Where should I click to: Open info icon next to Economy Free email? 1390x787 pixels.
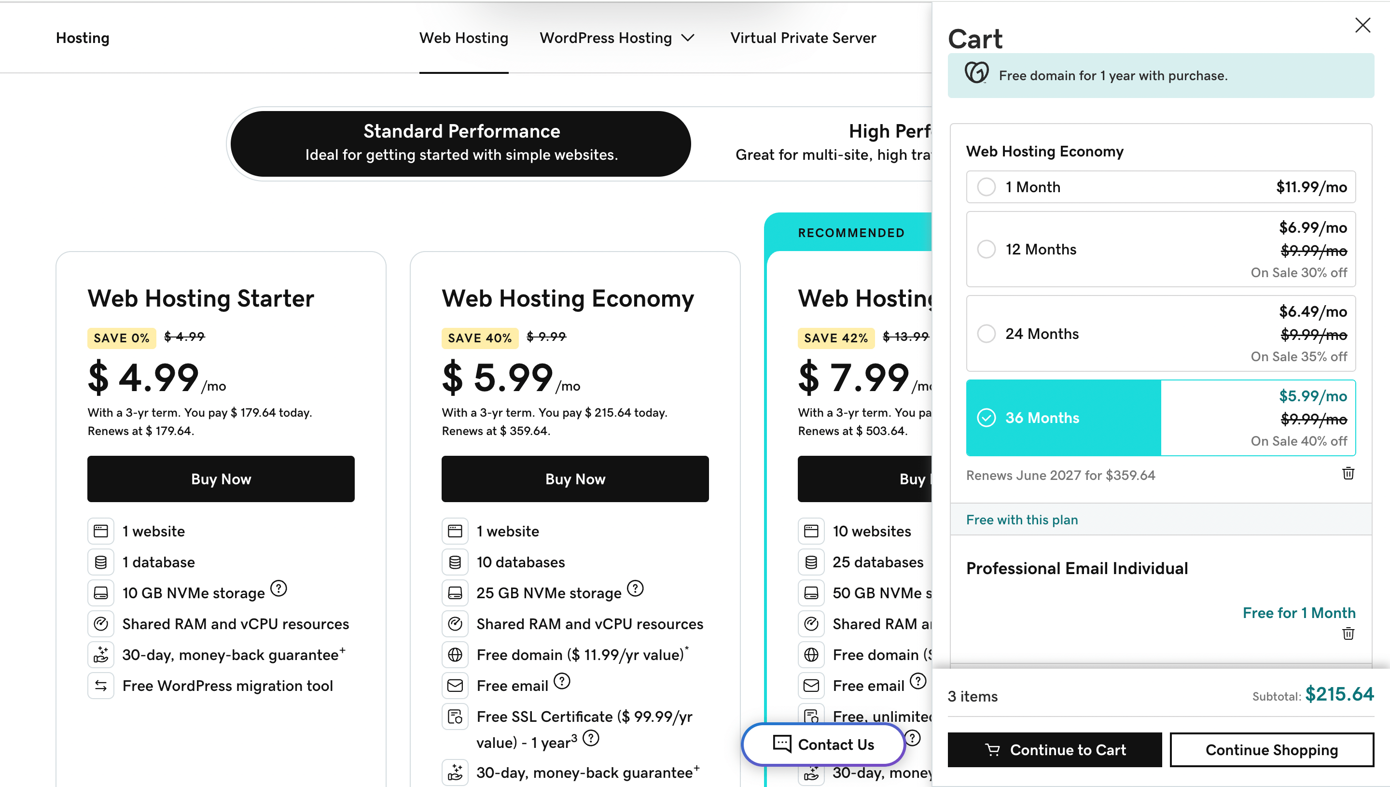point(562,681)
